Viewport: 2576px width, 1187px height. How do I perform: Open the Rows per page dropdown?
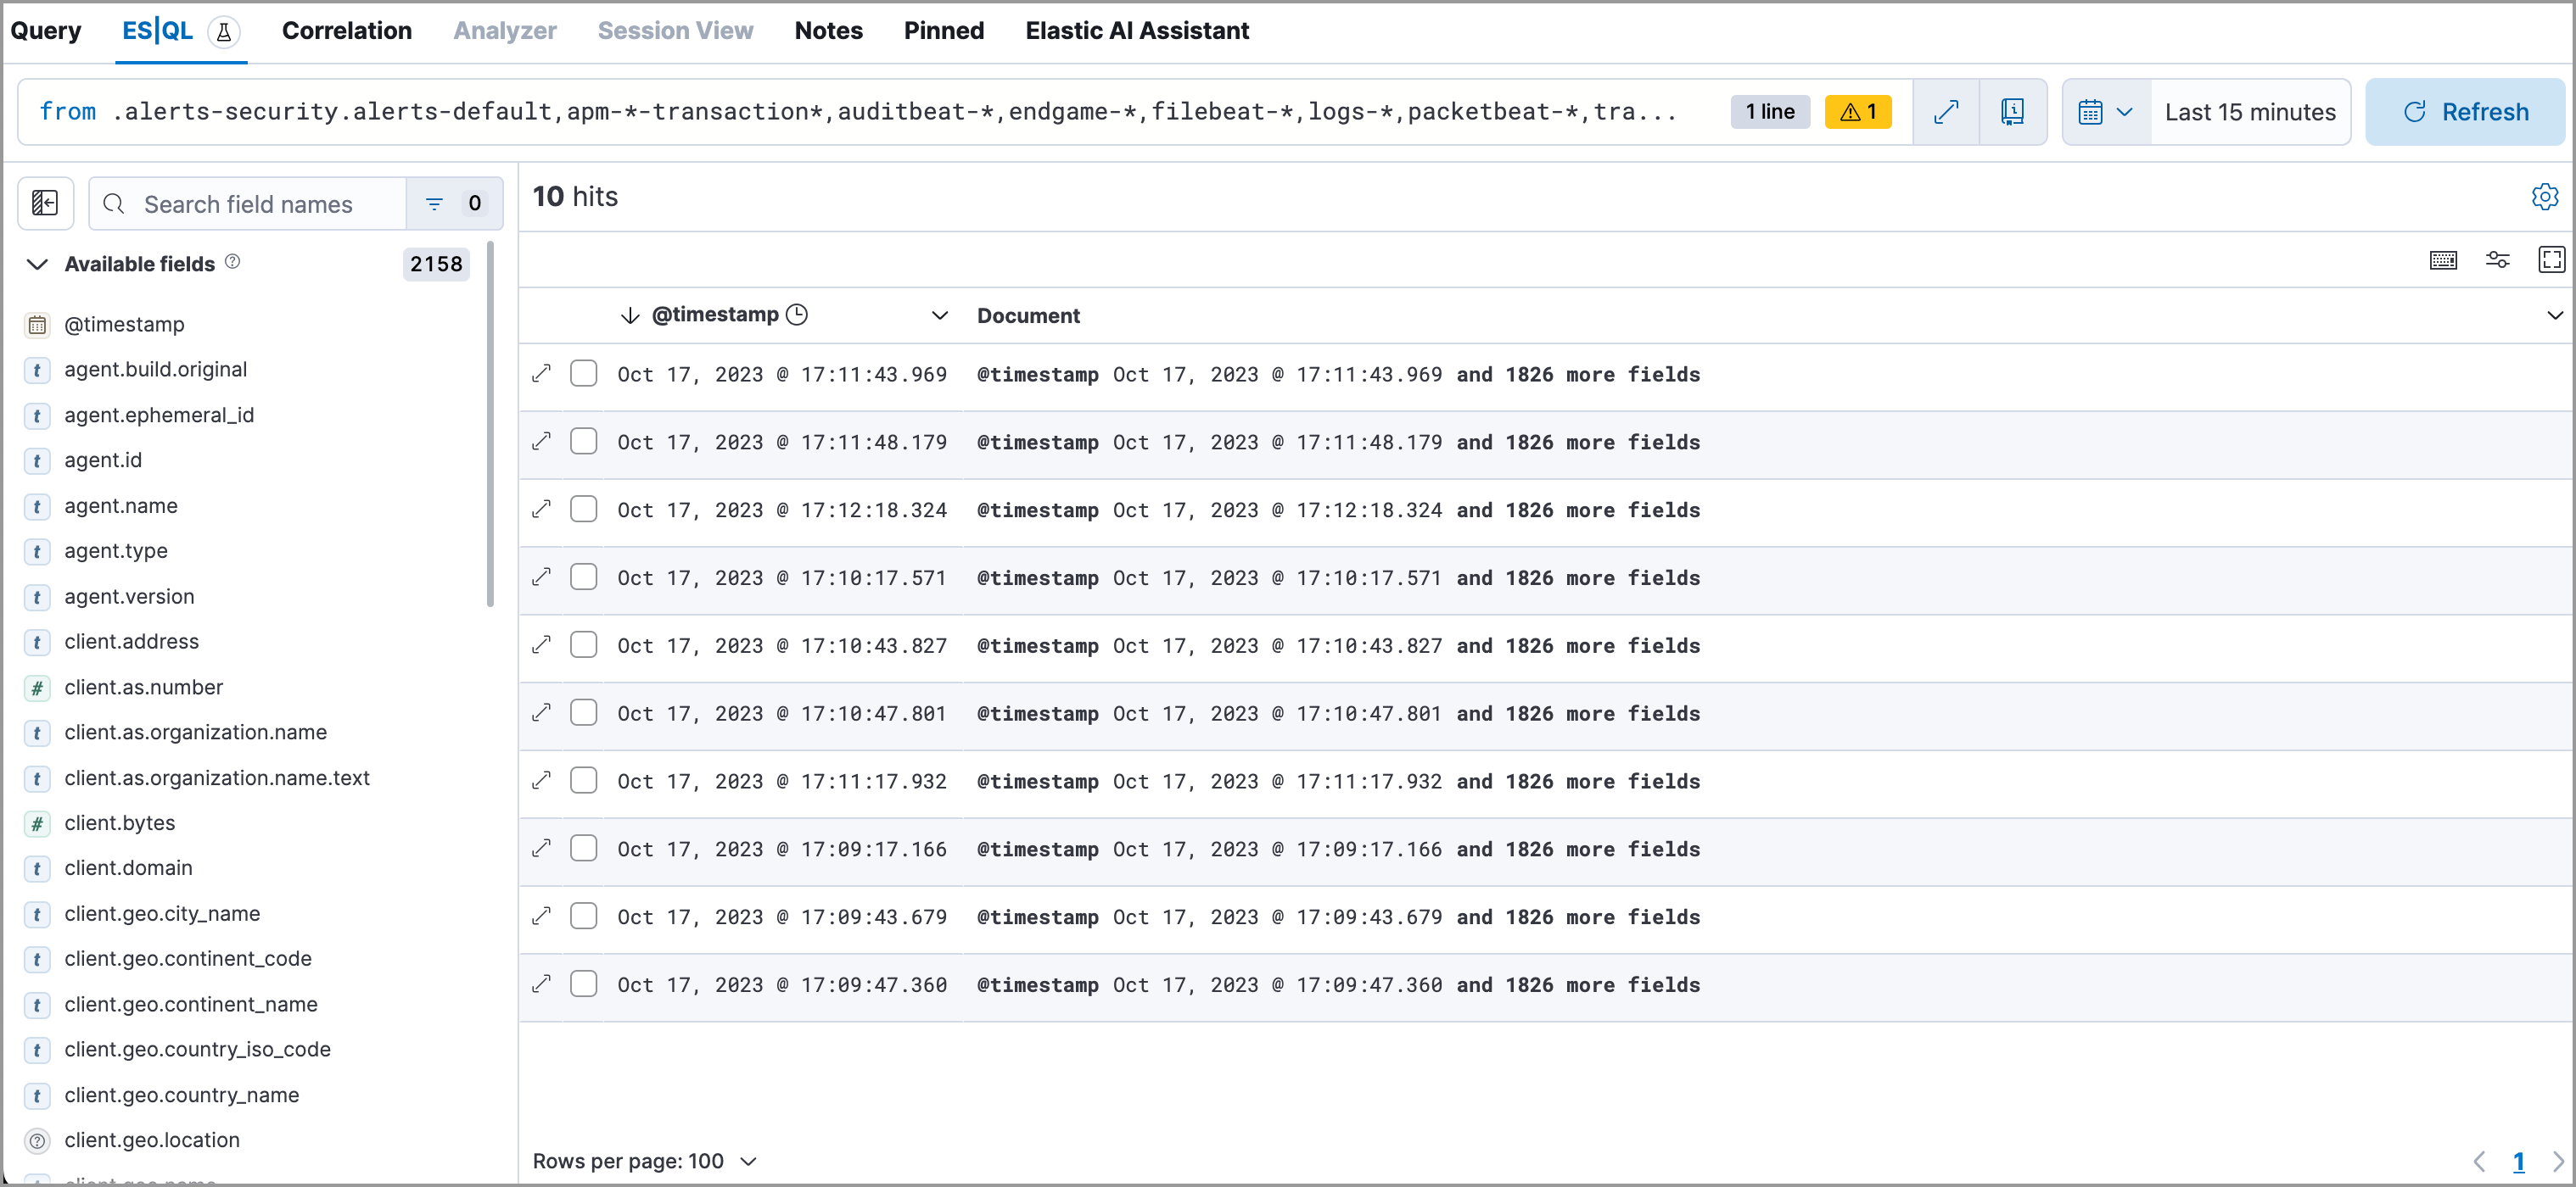tap(645, 1161)
